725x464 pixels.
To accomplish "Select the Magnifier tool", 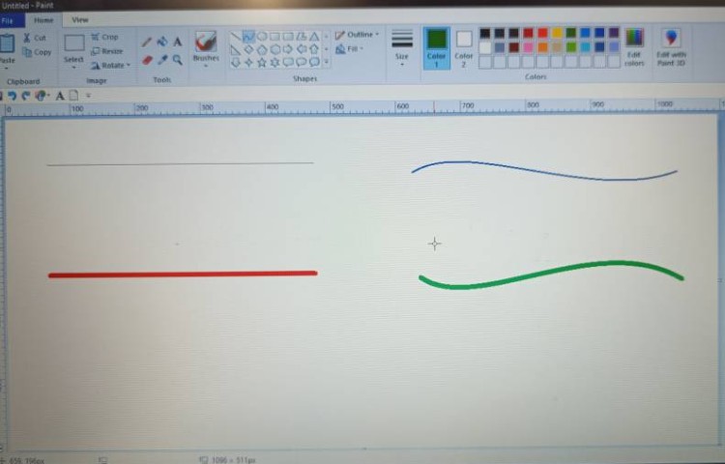I will (x=178, y=60).
